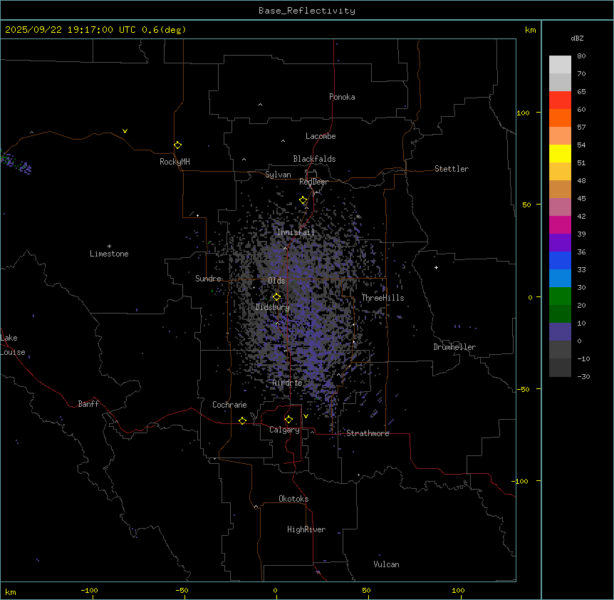Click the light blue legend swatch above 30
The width and height of the screenshot is (614, 600).
pos(560,278)
